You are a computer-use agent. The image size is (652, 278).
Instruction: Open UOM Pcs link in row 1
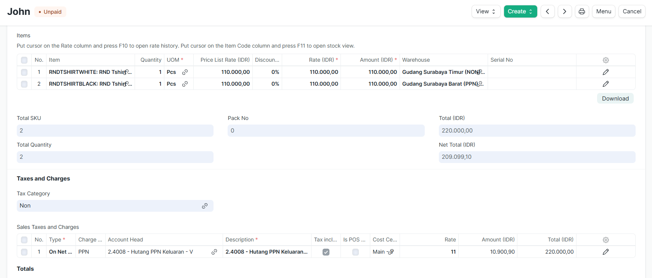point(185,72)
